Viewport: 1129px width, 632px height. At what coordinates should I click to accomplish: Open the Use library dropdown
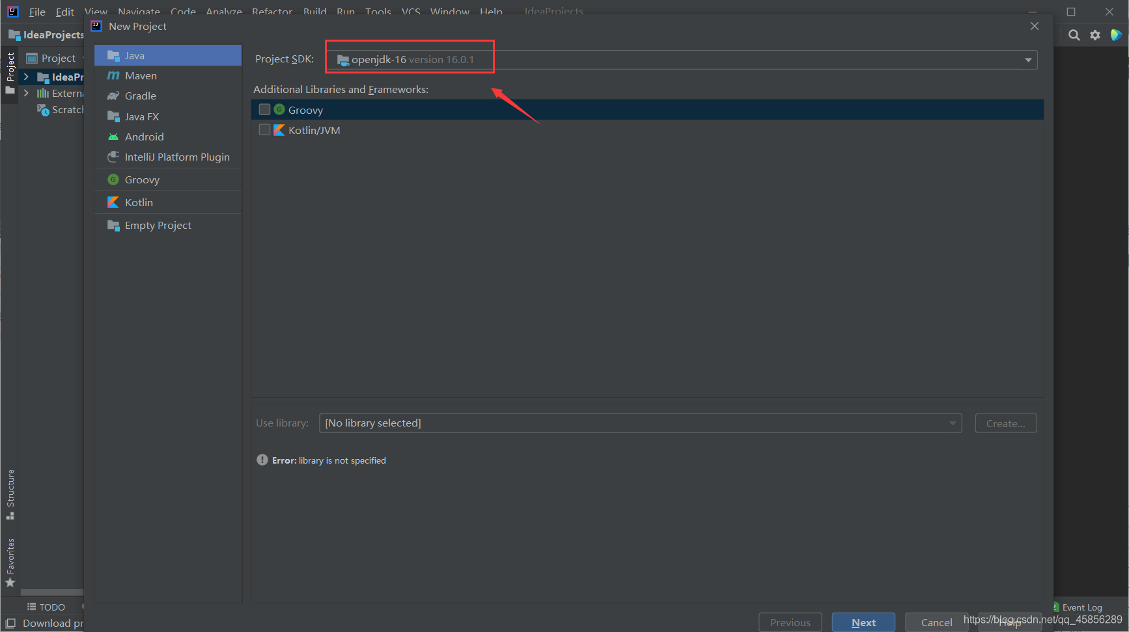640,423
